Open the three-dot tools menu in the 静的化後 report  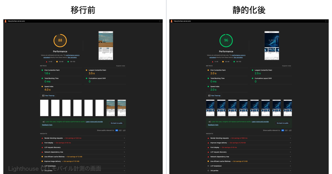(x=326, y=21)
